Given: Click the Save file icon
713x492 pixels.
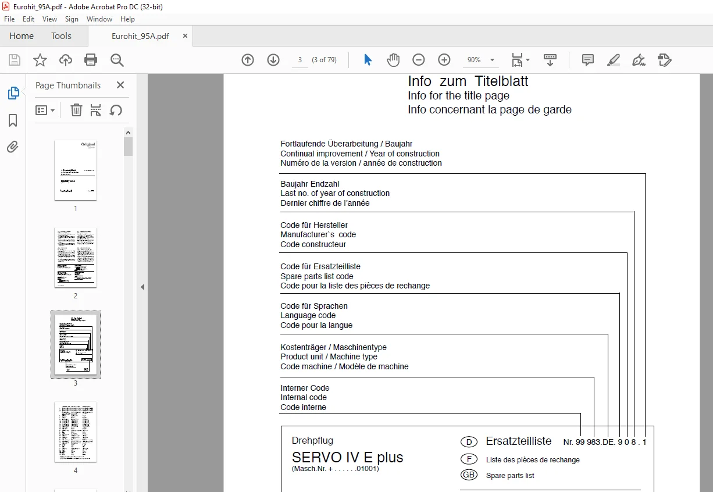Looking at the screenshot, I should click(x=15, y=60).
